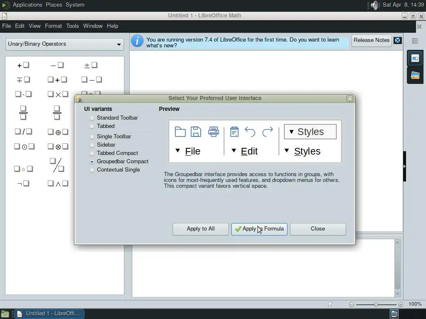The width and height of the screenshot is (426, 319).
Task: Open the Sidebar Settings hamburger menu
Action: click(x=415, y=41)
